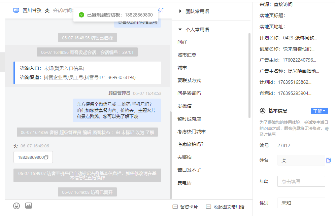Click the 咨询渠道 抖音企业号 info line
The width and height of the screenshot is (335, 216).
[78, 77]
